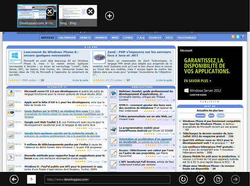Click Lire la suite under Windows Phone article
The image size is (250, 186).
(x=80, y=80)
